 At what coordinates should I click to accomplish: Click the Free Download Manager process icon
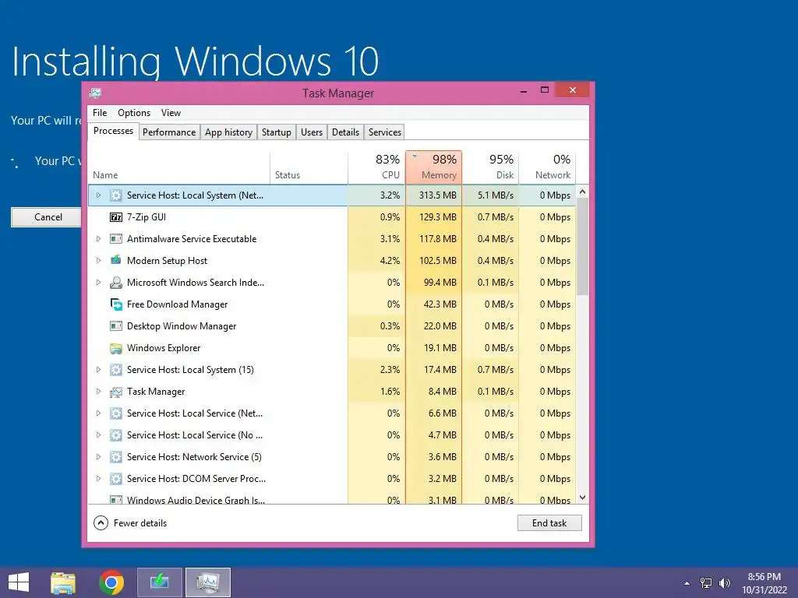[x=116, y=304]
